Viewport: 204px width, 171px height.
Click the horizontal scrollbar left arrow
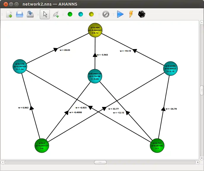coord(2,162)
